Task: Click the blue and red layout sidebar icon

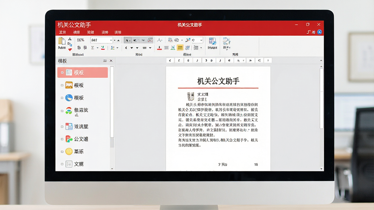Action: click(69, 127)
